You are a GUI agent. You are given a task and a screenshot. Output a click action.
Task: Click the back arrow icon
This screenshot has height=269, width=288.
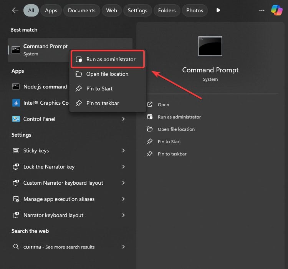(15, 10)
